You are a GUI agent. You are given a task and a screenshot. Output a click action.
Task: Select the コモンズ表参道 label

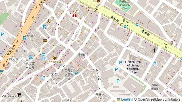coord(69,75)
